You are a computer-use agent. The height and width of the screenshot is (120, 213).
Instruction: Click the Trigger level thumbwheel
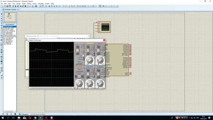coord(78,50)
